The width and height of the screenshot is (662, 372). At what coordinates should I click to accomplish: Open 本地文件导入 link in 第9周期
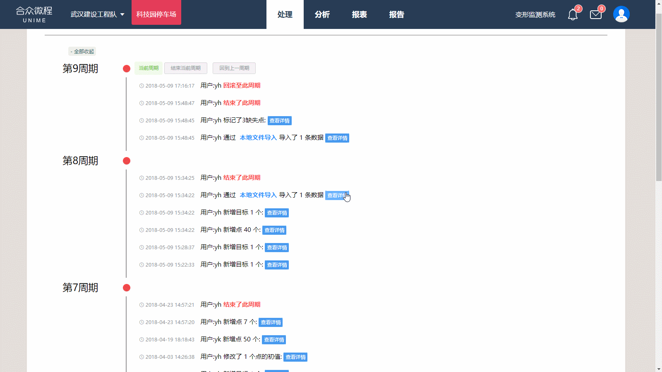[258, 138]
